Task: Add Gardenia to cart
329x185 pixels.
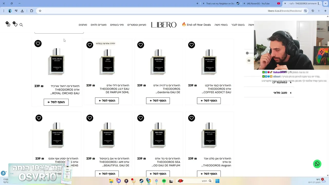Action: [158, 100]
